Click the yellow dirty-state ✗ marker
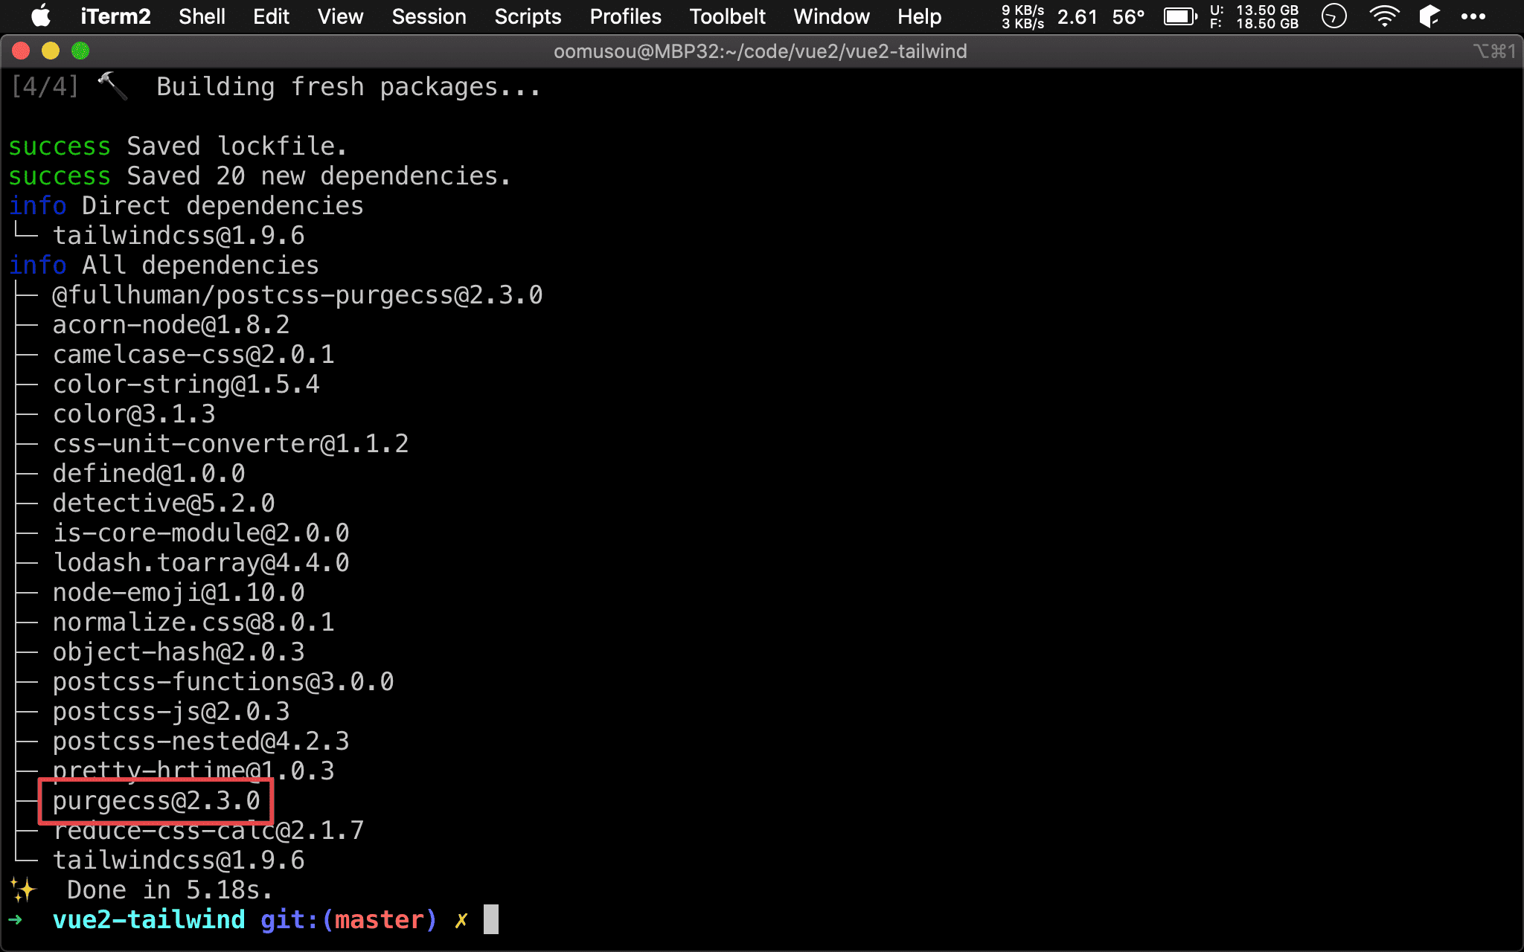Image resolution: width=1524 pixels, height=952 pixels. [461, 921]
